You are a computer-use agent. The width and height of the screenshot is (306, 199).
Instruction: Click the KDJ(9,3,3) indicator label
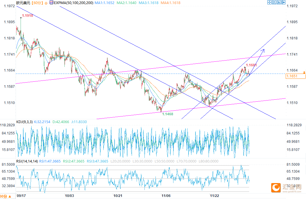tap(24, 122)
